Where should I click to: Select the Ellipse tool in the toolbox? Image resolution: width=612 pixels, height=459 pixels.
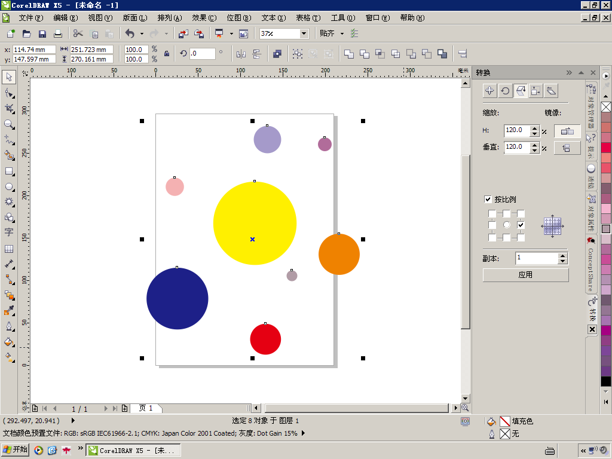[9, 186]
